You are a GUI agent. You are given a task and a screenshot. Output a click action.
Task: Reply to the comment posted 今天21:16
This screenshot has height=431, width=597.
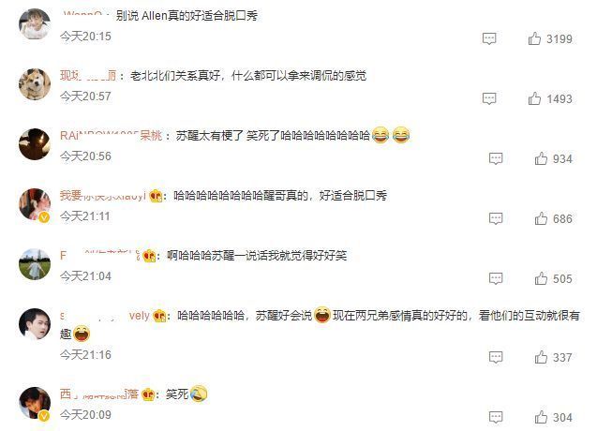[496, 357]
